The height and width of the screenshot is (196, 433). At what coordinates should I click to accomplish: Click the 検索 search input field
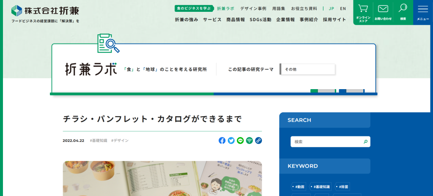tap(326, 142)
